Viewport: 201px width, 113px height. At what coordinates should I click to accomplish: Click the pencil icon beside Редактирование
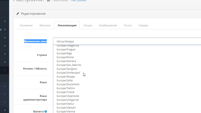(x=18, y=14)
